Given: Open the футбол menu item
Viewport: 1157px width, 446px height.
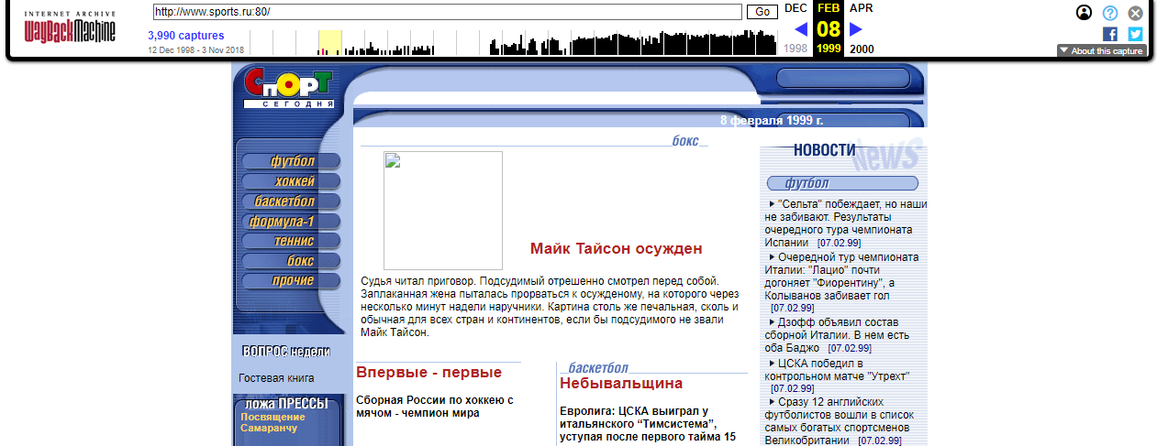Looking at the screenshot, I should coord(291,161).
